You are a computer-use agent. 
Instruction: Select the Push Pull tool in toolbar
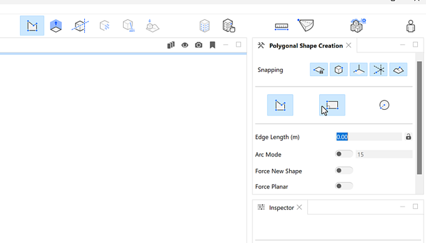click(56, 26)
